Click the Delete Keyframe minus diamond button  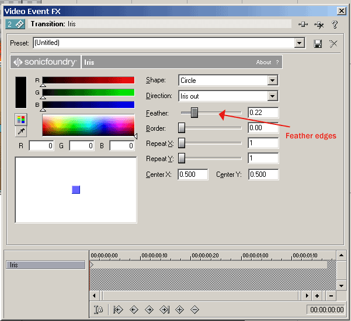(195, 309)
